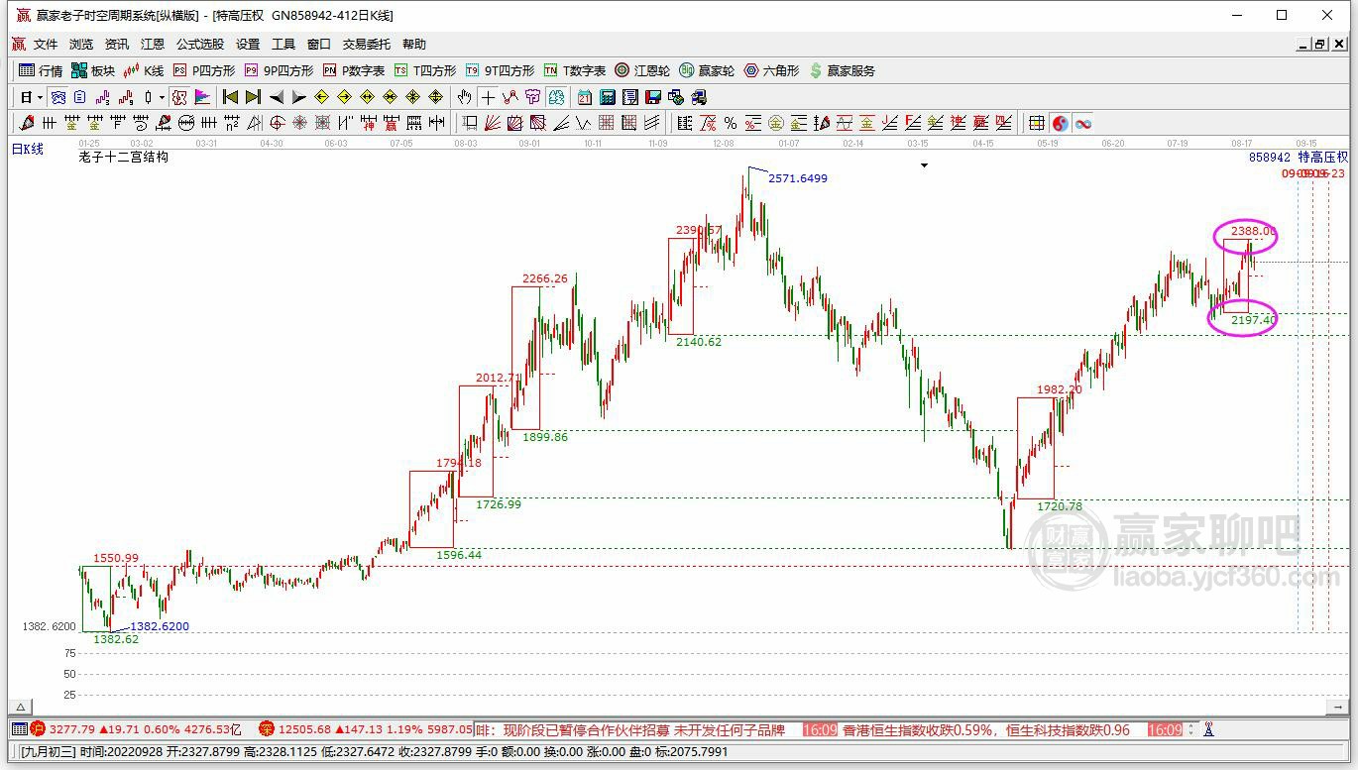Click the 日K线 period label

(28, 149)
